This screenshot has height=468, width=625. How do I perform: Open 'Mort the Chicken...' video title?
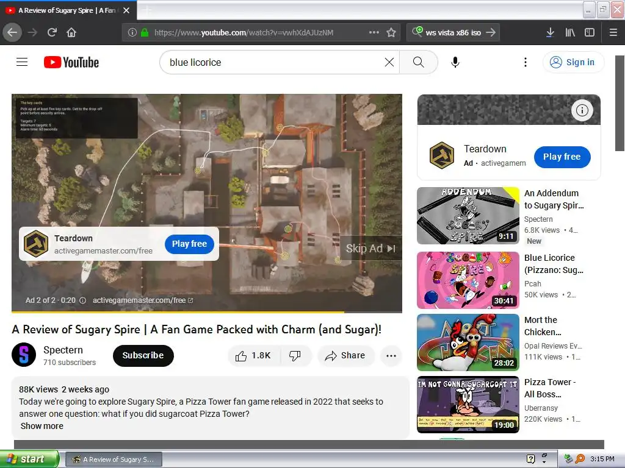click(543, 326)
